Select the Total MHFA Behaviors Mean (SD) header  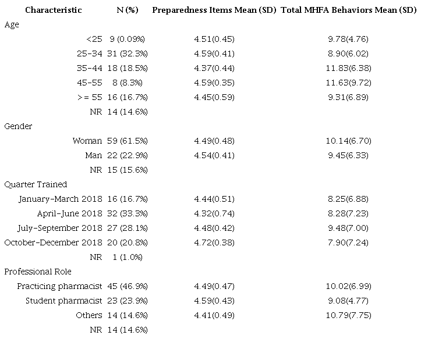tap(348, 10)
